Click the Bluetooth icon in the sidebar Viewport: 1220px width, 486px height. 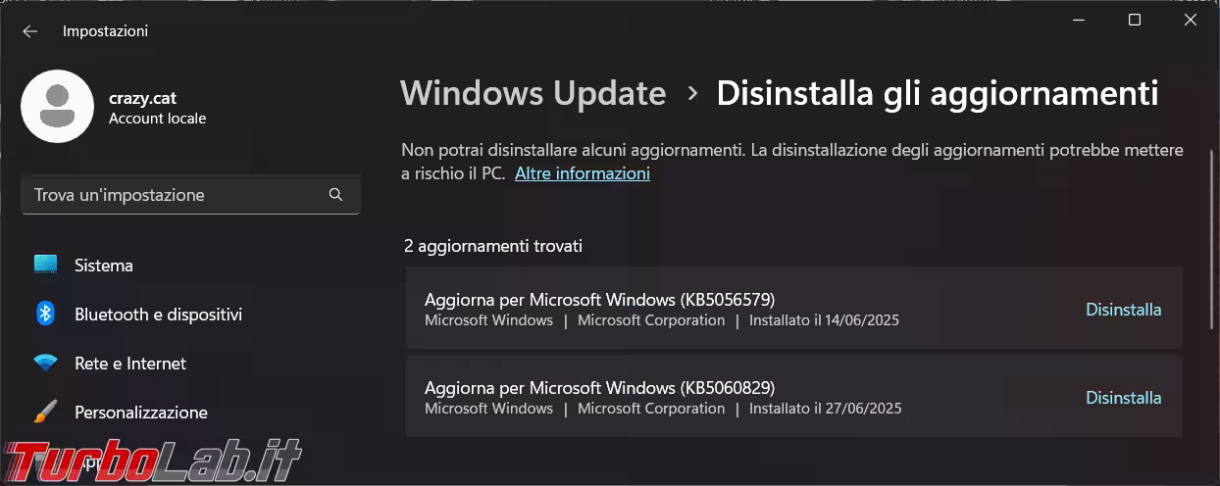pyautogui.click(x=45, y=314)
